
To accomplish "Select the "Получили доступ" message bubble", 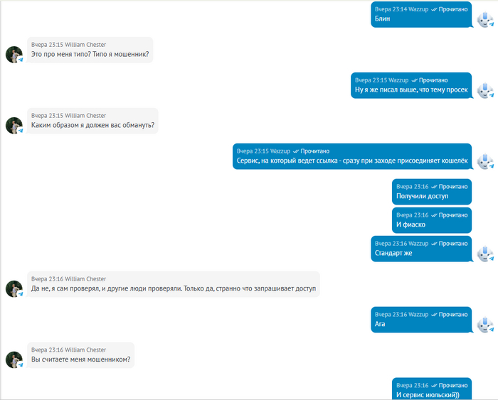I will coord(431,191).
